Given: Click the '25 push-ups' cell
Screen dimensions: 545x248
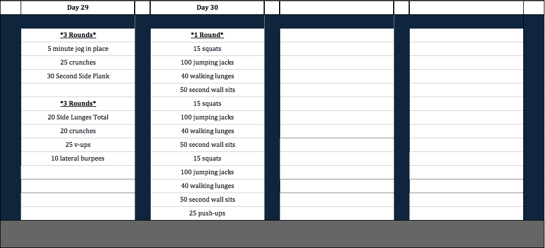Looking at the screenshot, I should (207, 213).
